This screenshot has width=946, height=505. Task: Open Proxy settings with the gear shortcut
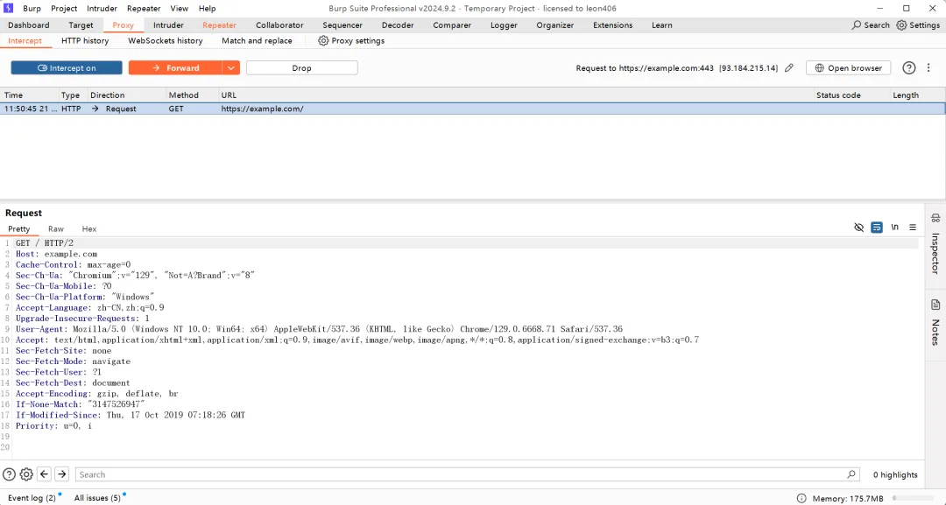(x=351, y=41)
